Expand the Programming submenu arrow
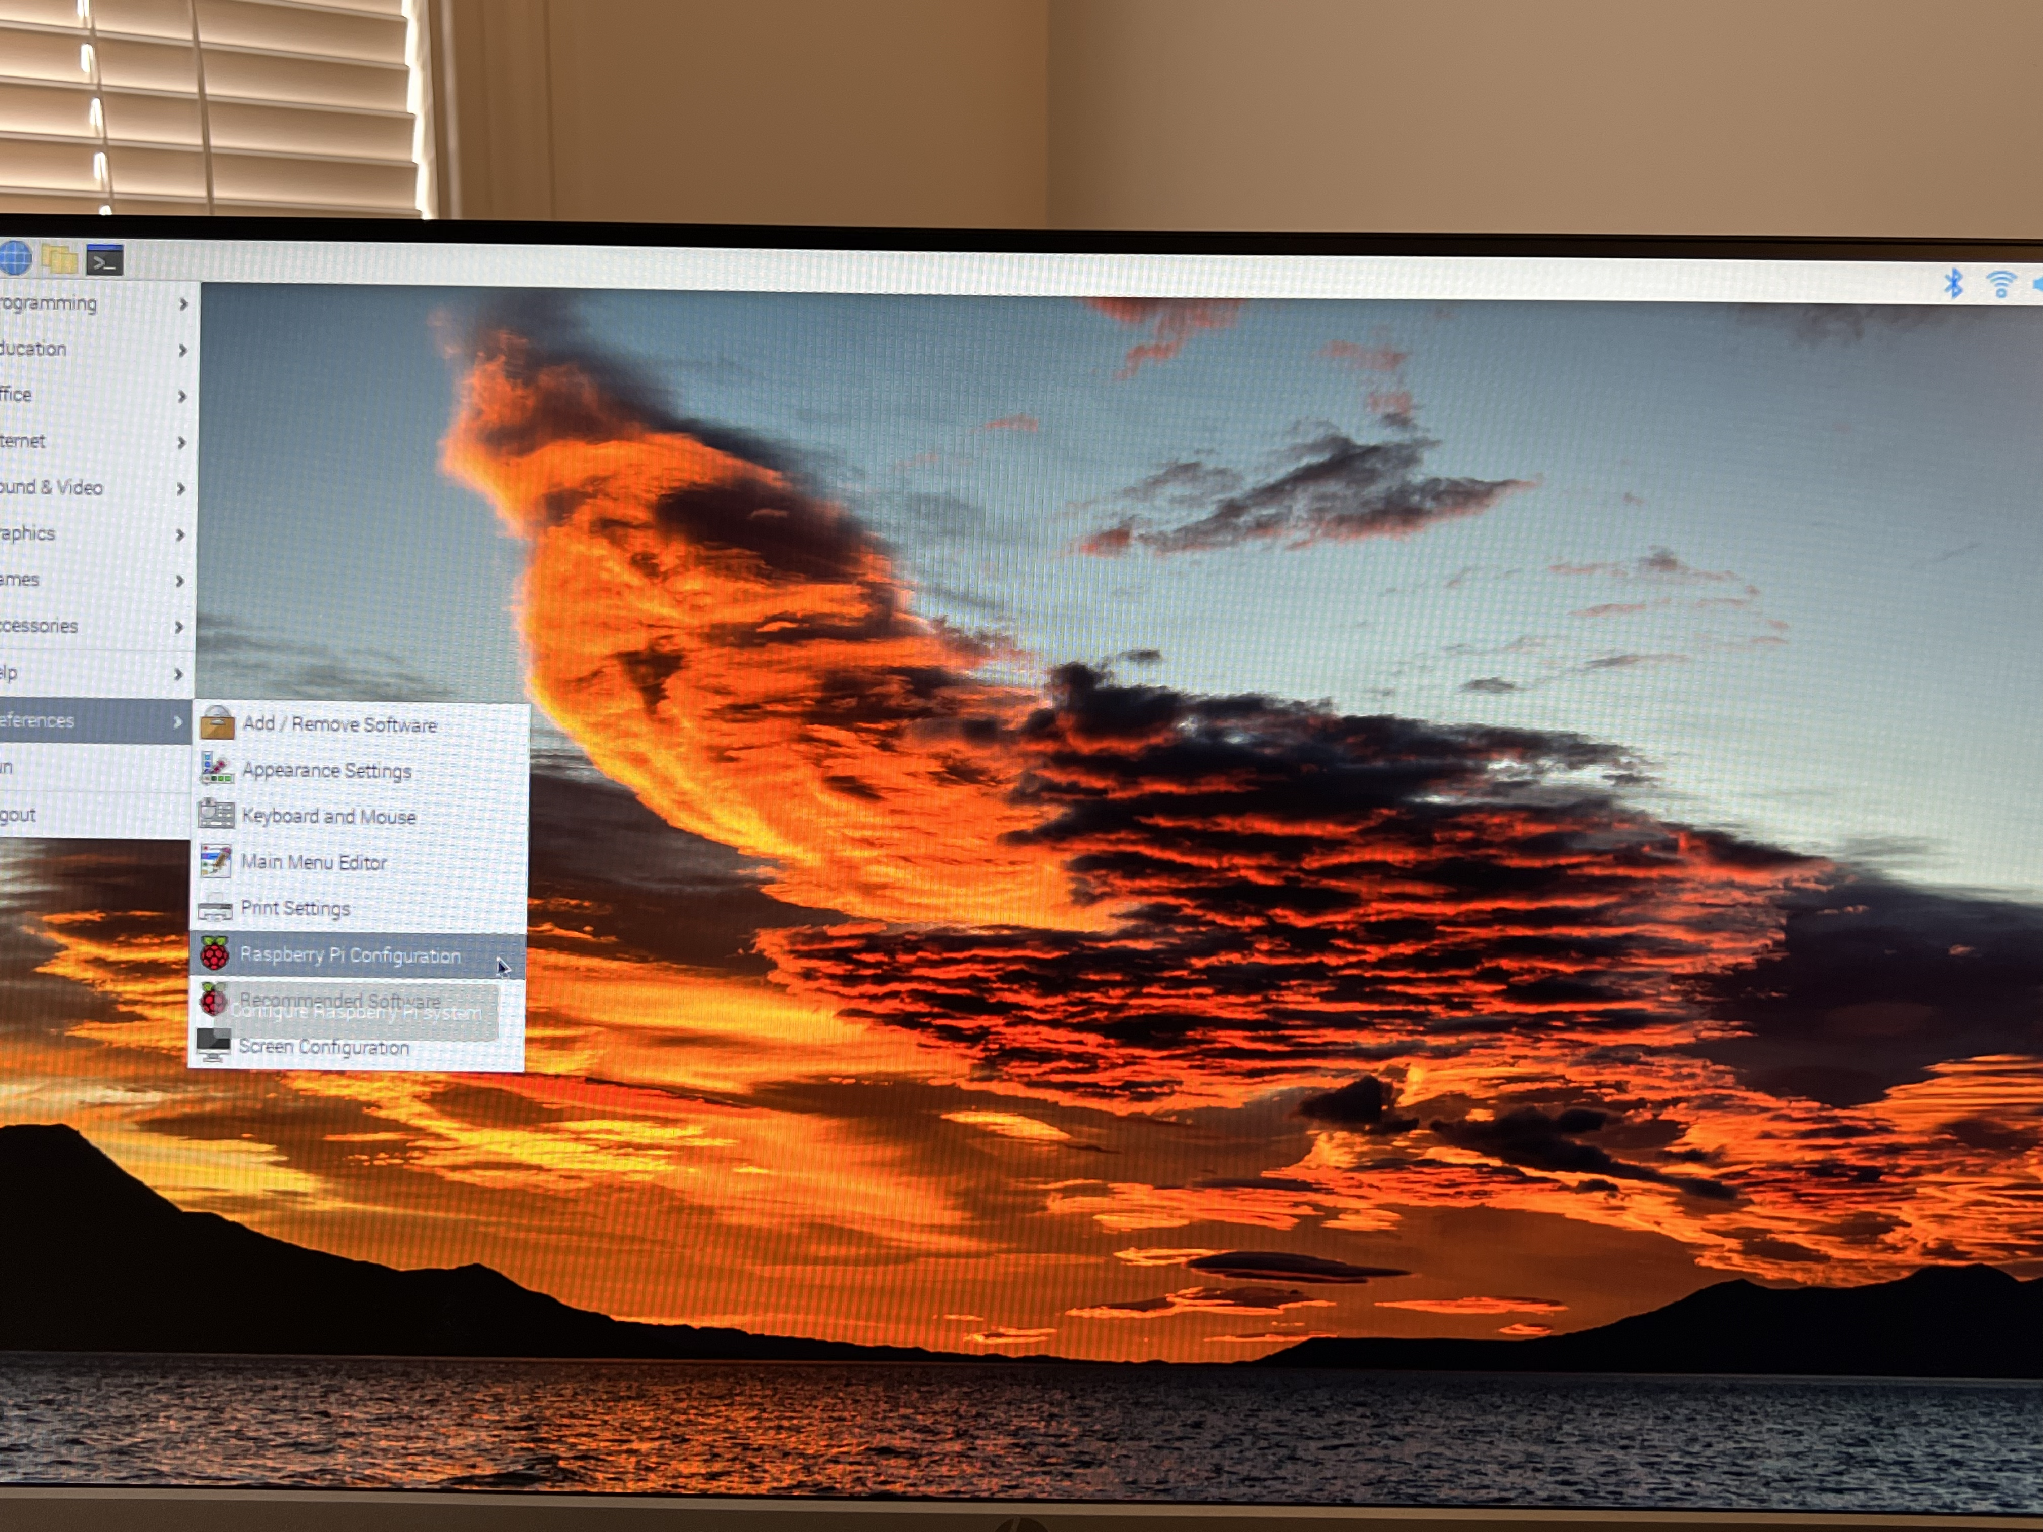This screenshot has width=2043, height=1532. pos(183,304)
